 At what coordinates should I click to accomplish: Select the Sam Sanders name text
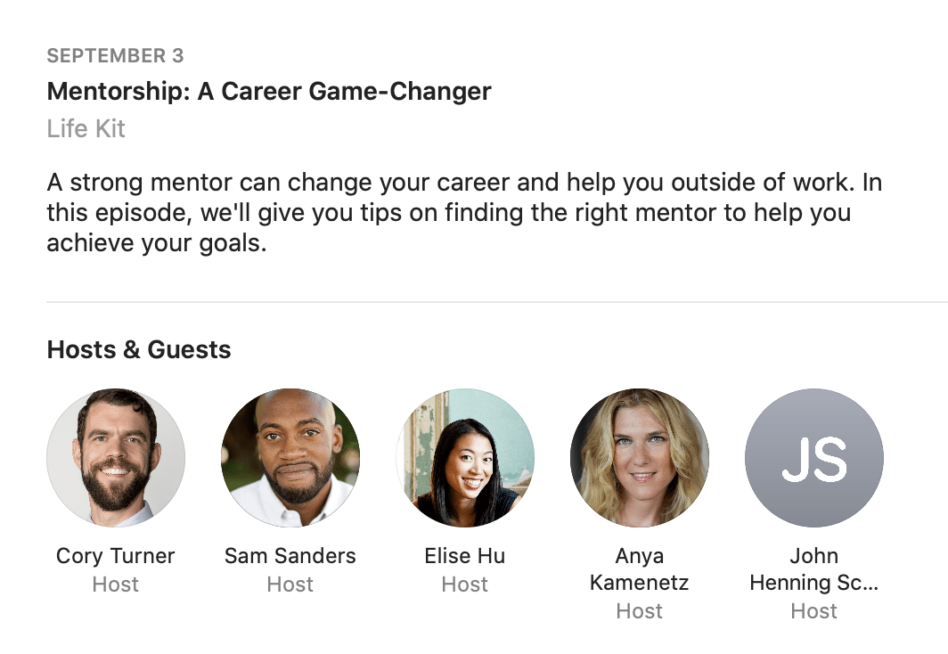click(290, 556)
